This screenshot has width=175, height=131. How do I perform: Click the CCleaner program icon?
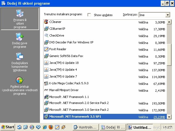(x=46, y=22)
